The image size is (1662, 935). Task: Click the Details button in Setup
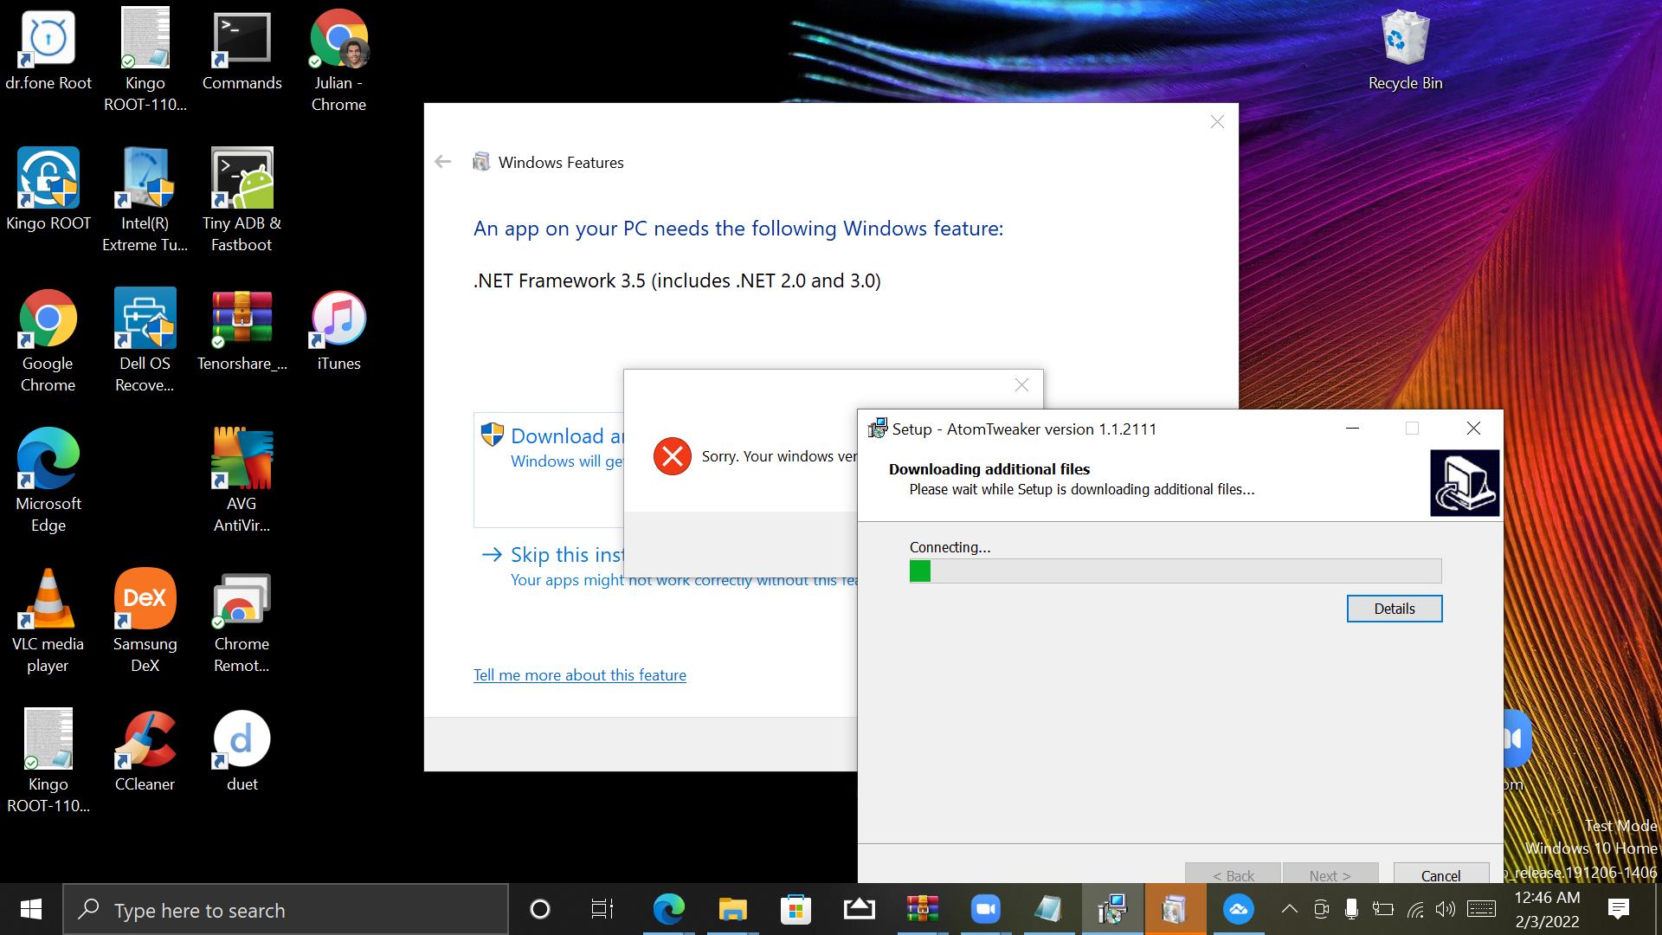tap(1394, 609)
